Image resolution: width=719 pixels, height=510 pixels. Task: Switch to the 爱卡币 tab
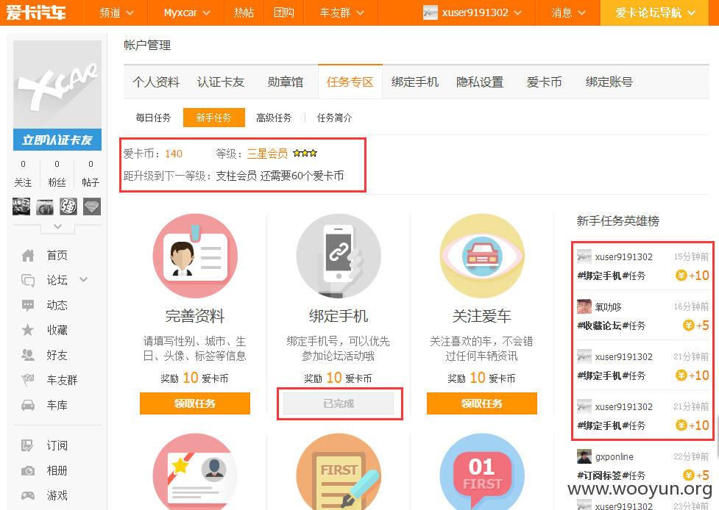pos(545,82)
